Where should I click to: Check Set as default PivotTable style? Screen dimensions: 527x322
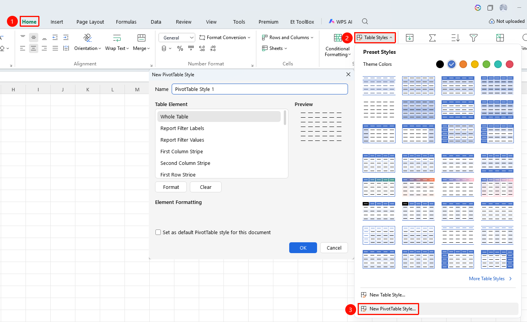pyautogui.click(x=158, y=232)
